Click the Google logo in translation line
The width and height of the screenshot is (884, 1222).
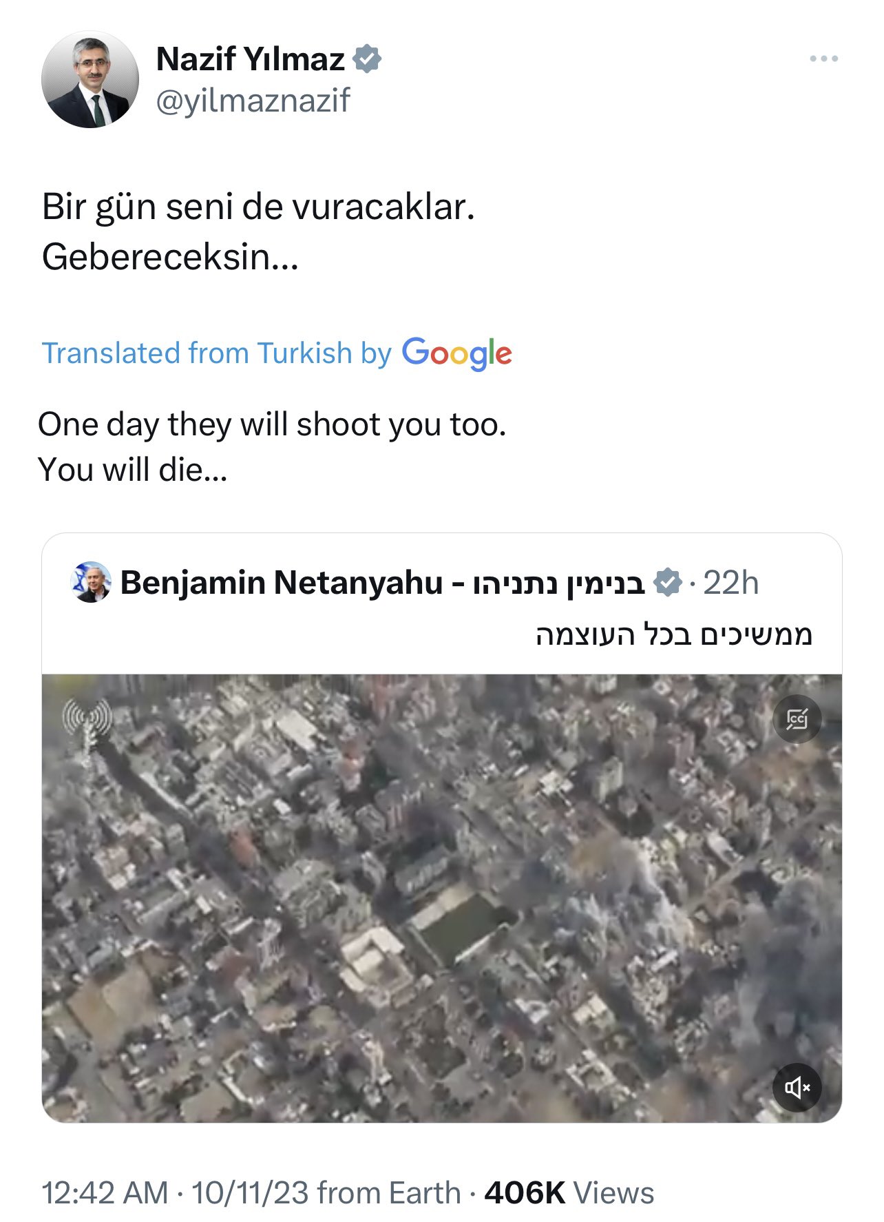pyautogui.click(x=456, y=353)
